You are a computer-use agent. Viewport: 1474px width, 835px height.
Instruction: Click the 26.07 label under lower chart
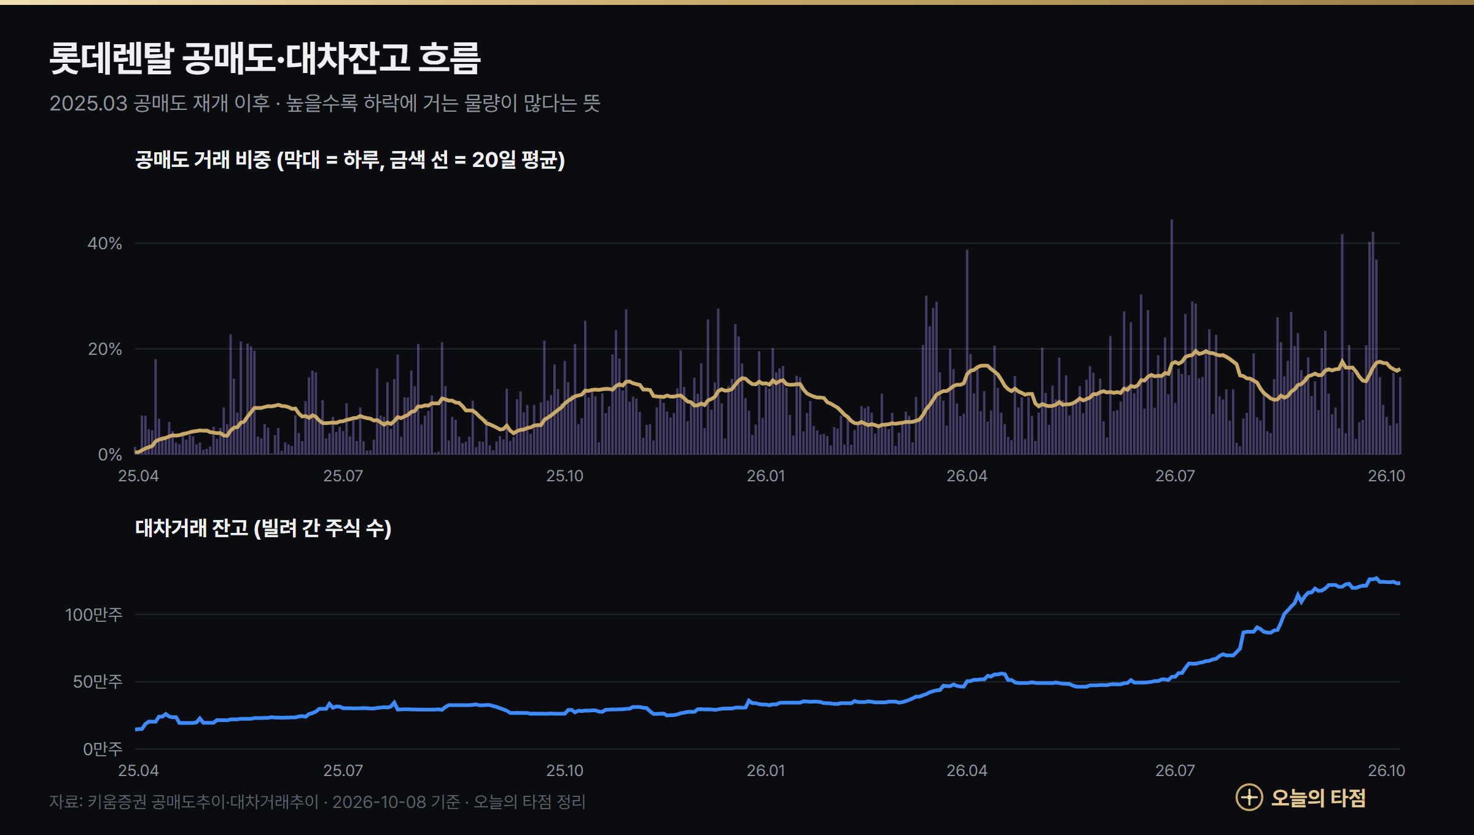(x=1176, y=771)
